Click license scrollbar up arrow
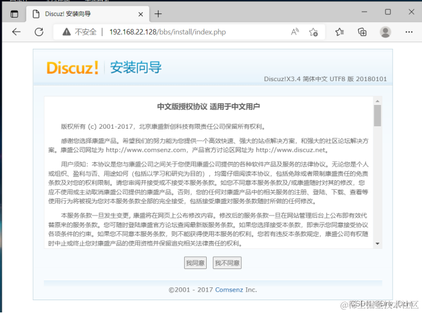 click(x=377, y=101)
